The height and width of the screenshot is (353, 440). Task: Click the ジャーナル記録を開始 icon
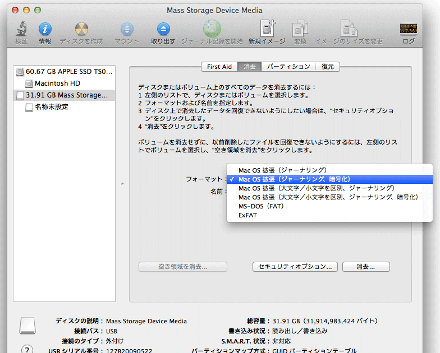[212, 29]
